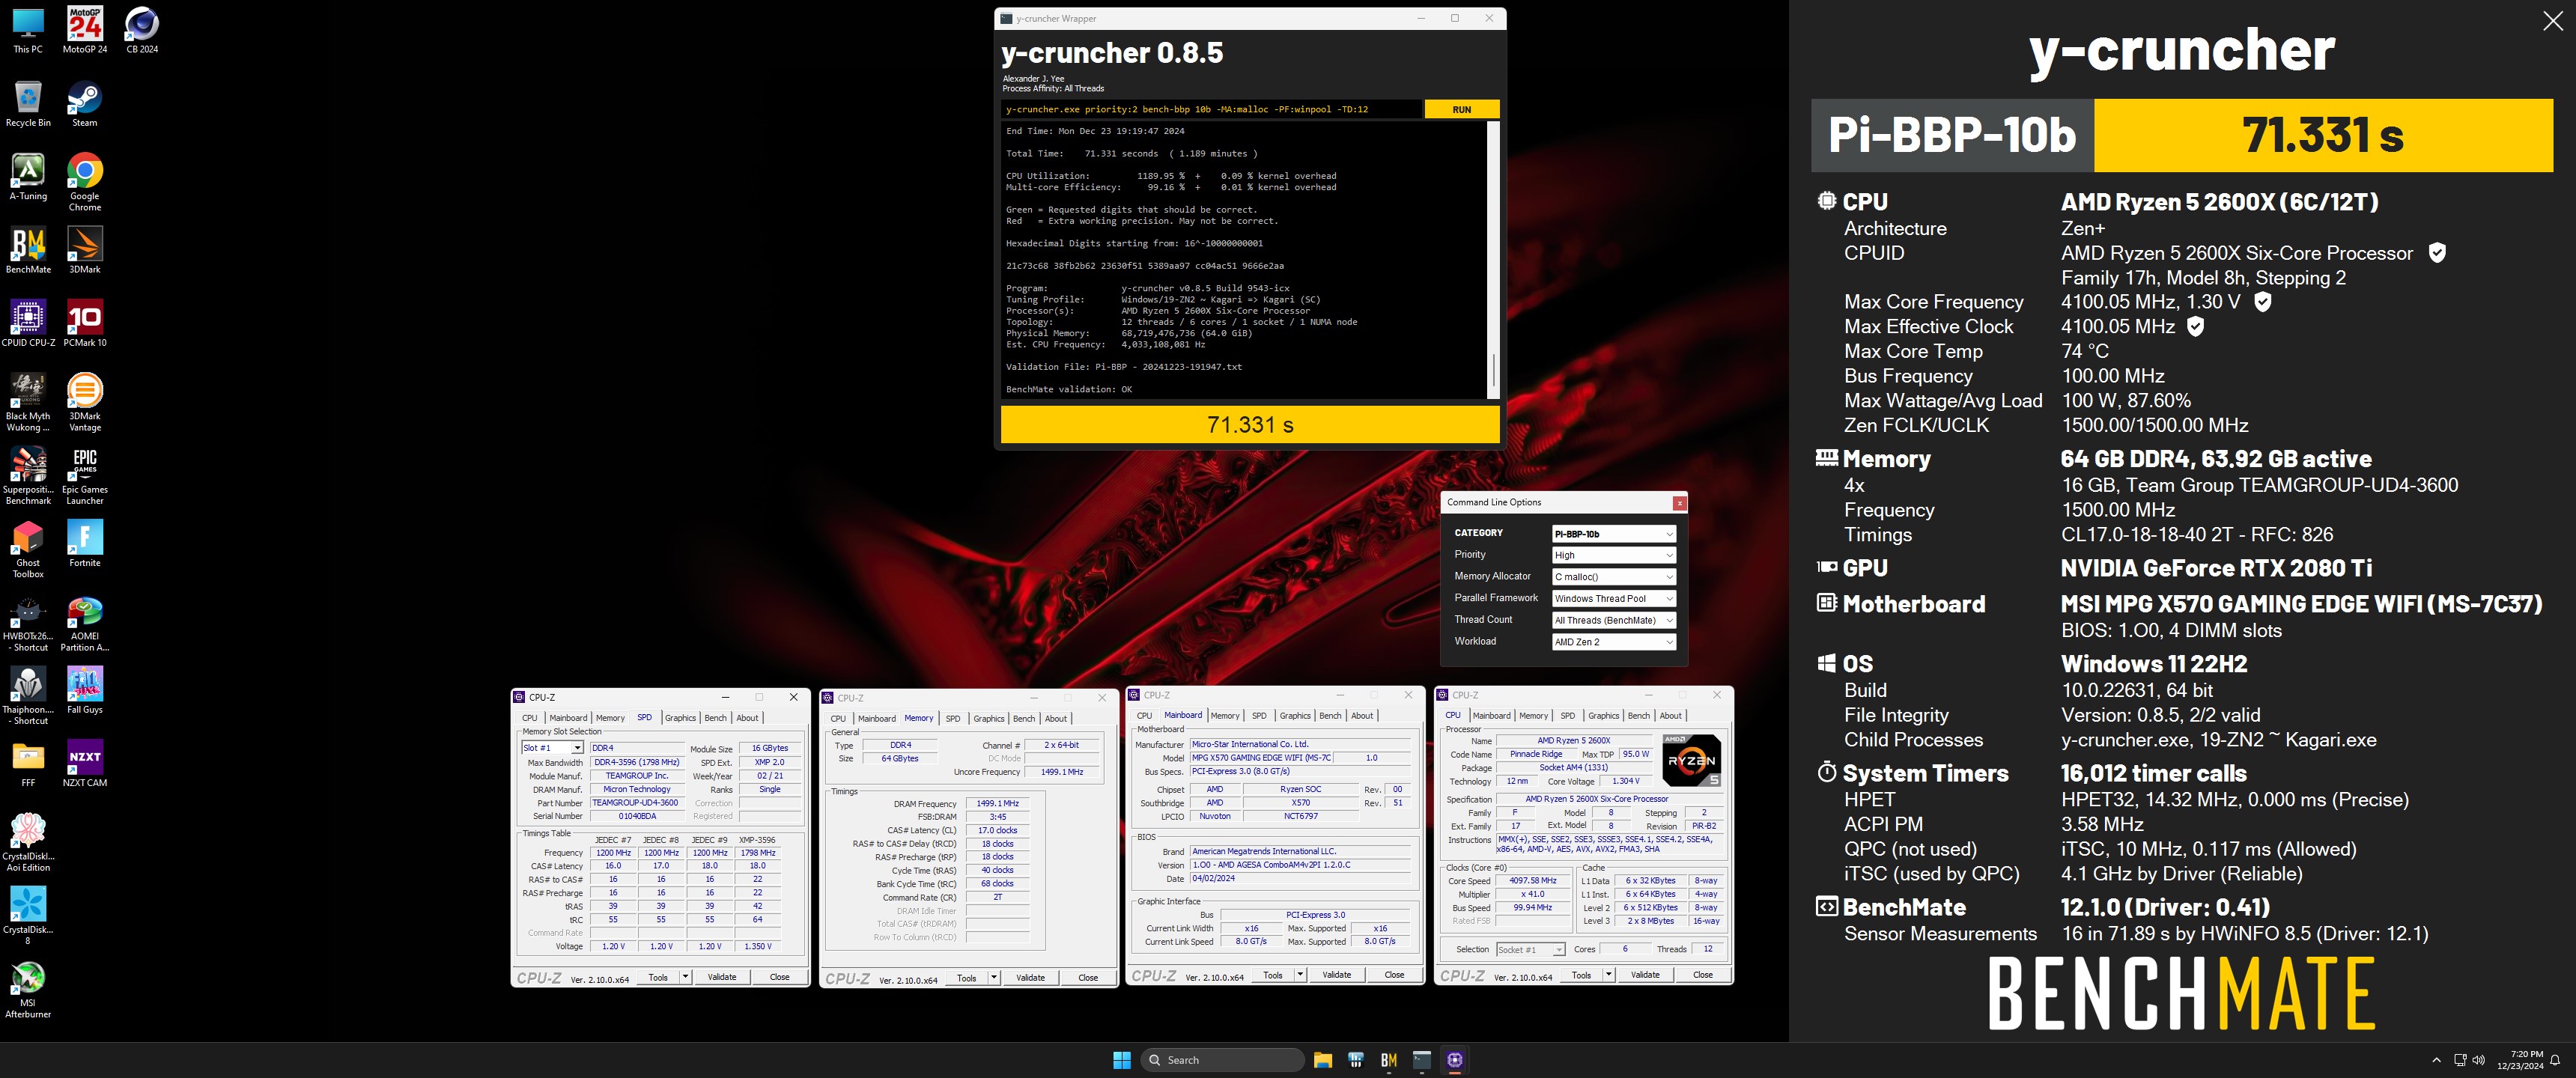Open the Ghost Toolbox desktop icon
Image resolution: width=2576 pixels, height=1078 pixels.
point(28,549)
